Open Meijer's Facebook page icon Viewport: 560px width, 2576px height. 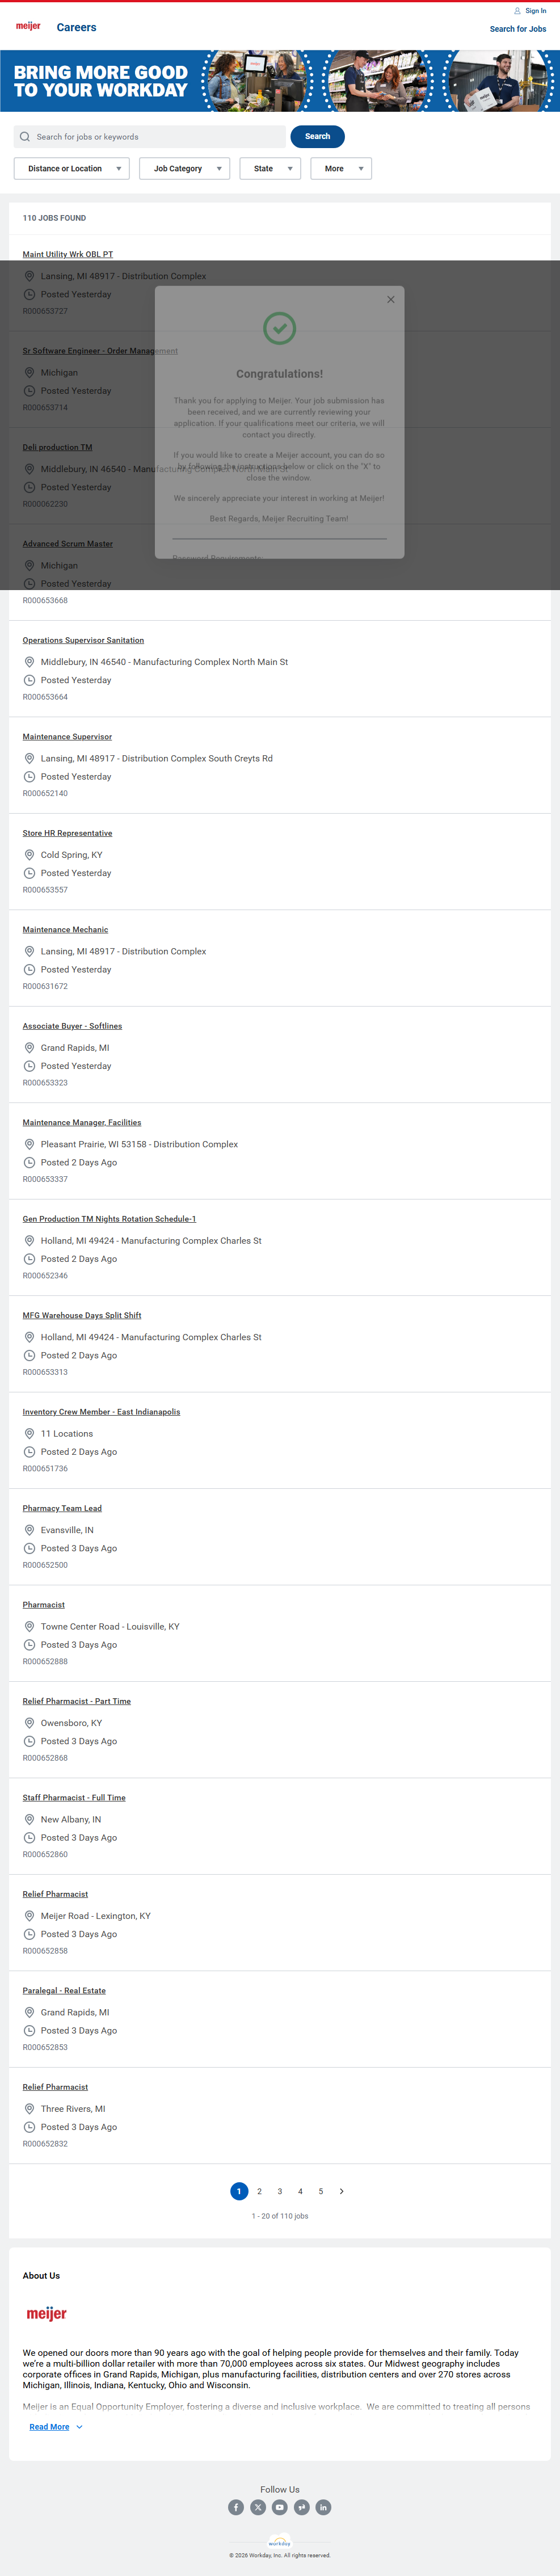236,2507
